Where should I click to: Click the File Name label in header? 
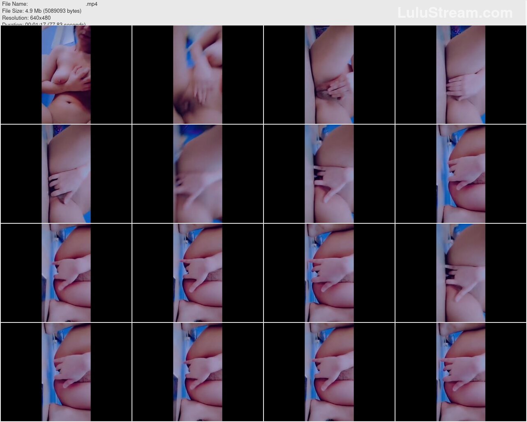[15, 4]
